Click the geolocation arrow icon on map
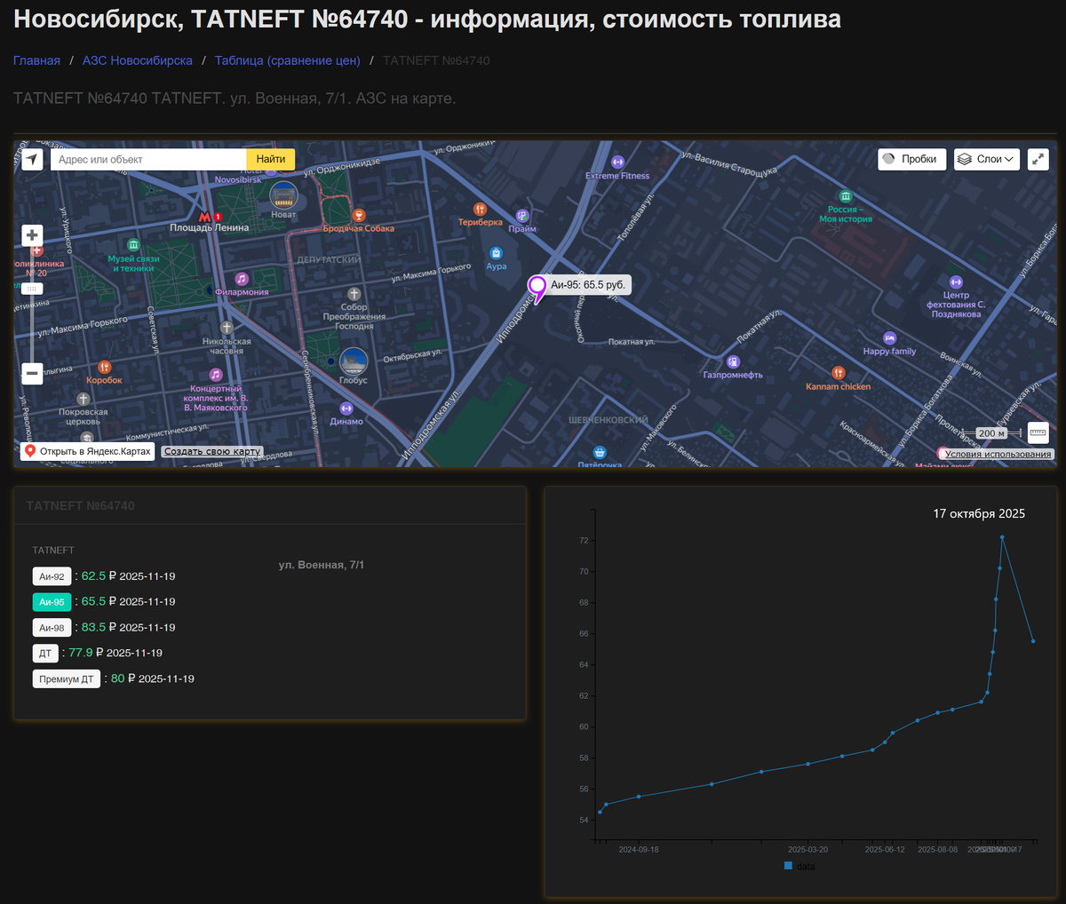Image resolution: width=1066 pixels, height=904 pixels. (x=33, y=160)
